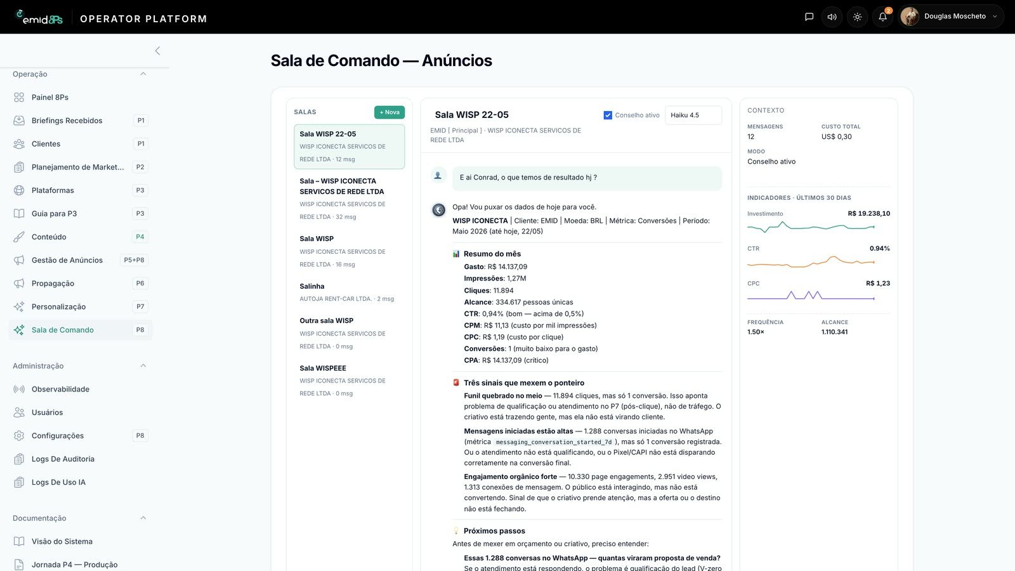Open the Sala WISP room with 16 msg
The width and height of the screenshot is (1015, 571).
(x=349, y=251)
